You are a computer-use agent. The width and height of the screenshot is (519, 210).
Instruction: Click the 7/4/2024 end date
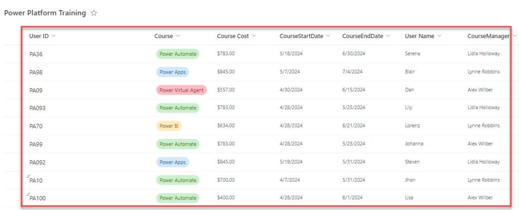click(x=352, y=72)
